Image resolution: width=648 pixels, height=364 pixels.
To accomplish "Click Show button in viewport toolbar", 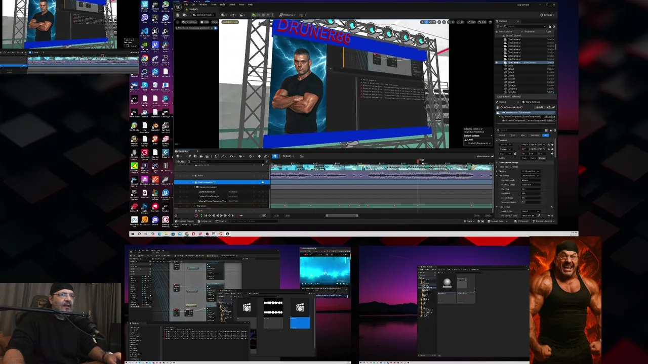I will coord(215,22).
